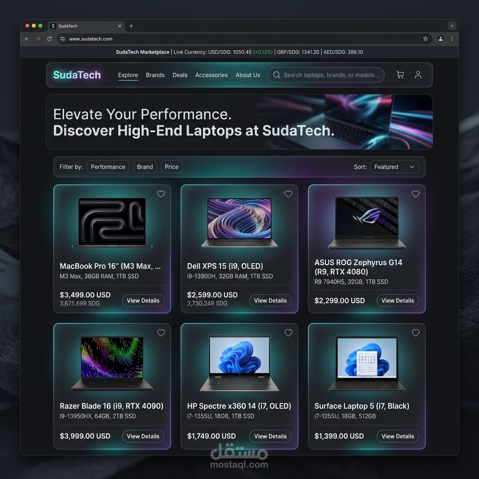Click the Dell XPS 15 (I9, OLED) title
479x479 pixels.
pyautogui.click(x=225, y=266)
